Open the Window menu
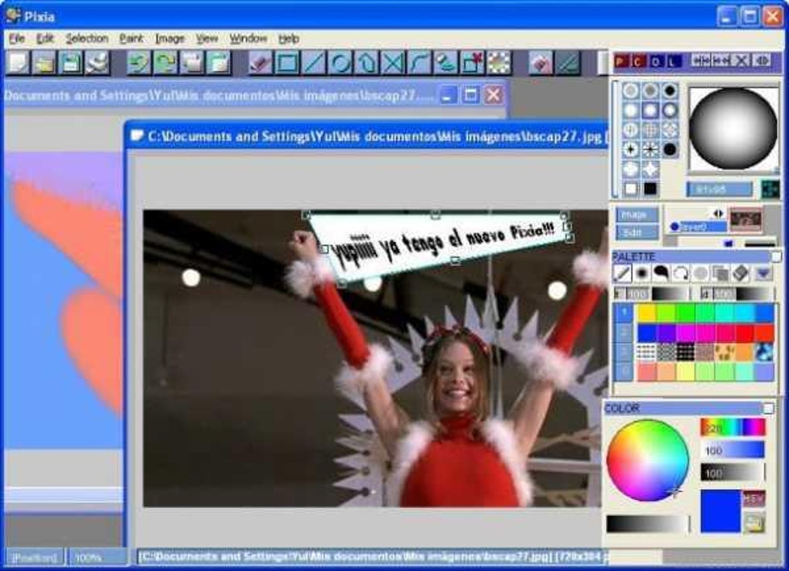This screenshot has height=571, width=789. click(248, 39)
